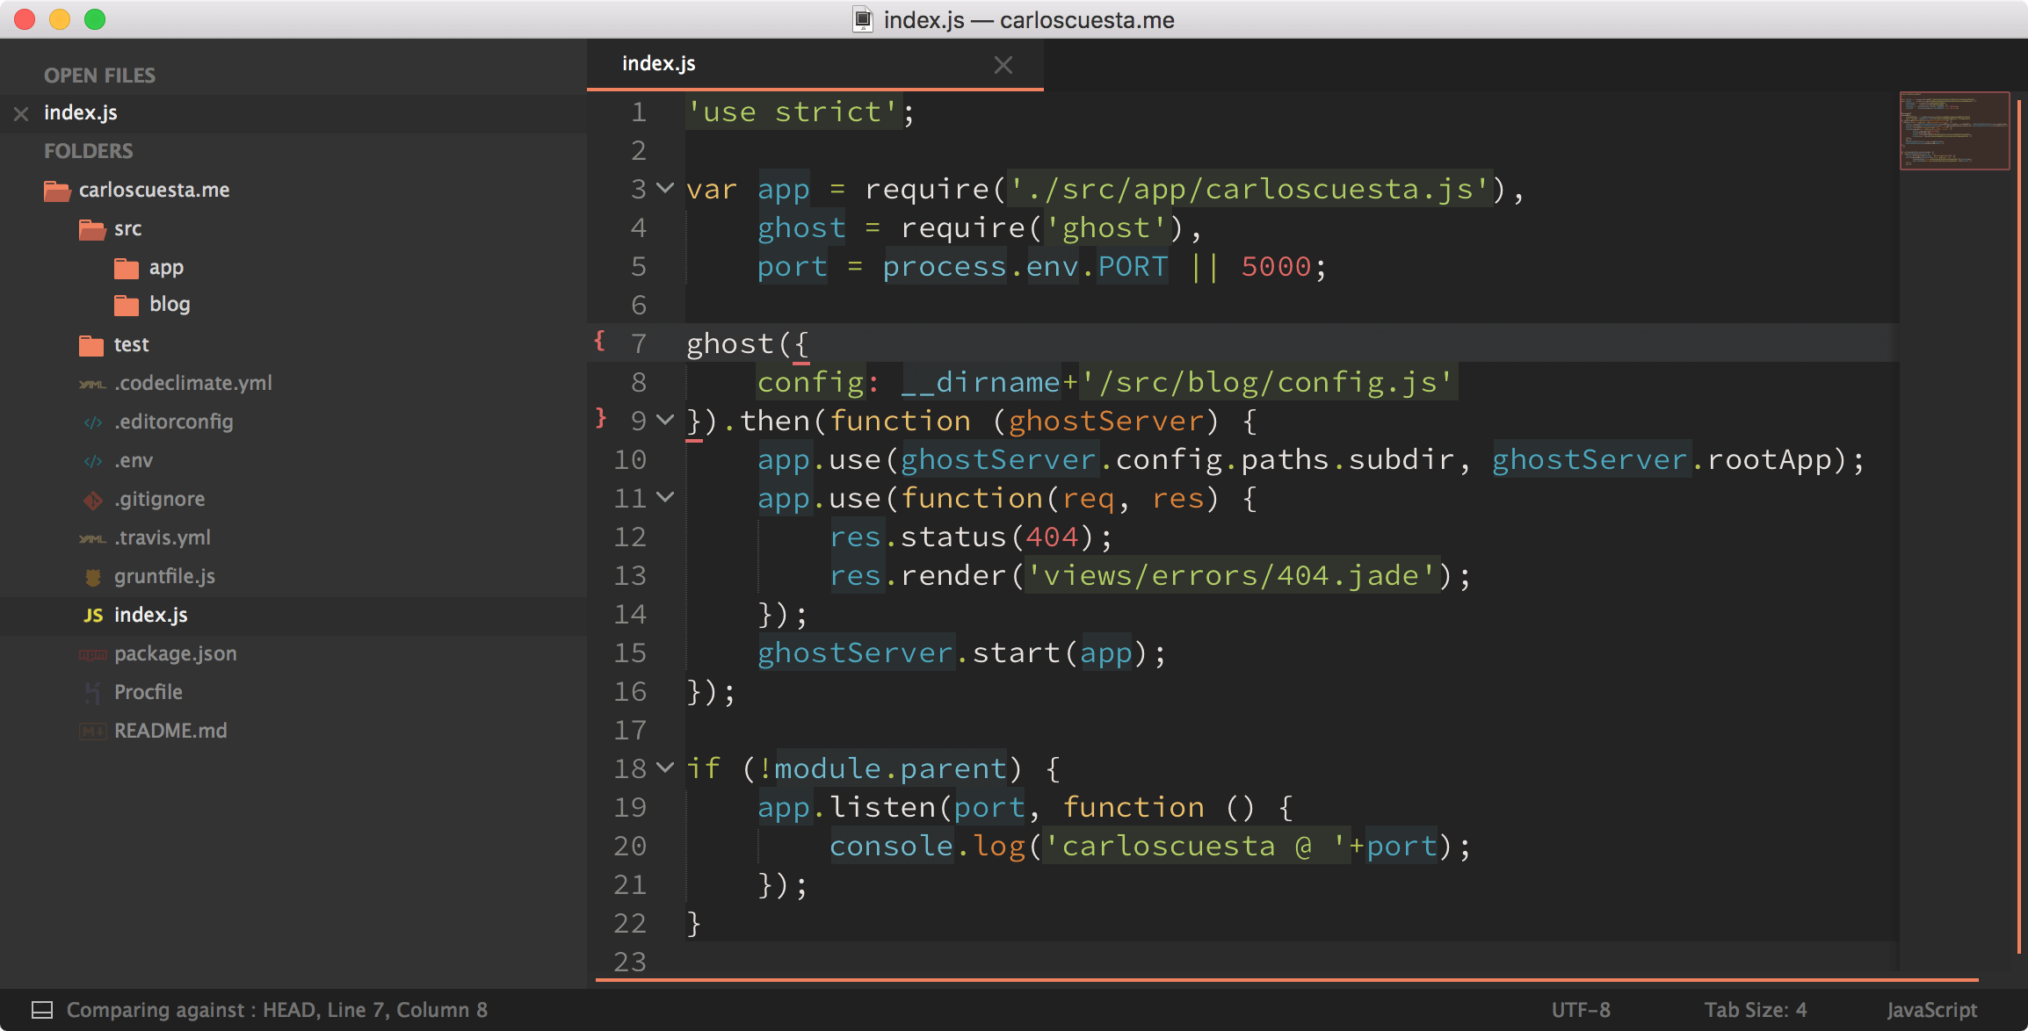Click the ghostServer.start(app) call
Image resolution: width=2028 pixels, height=1031 pixels.
pos(961,653)
